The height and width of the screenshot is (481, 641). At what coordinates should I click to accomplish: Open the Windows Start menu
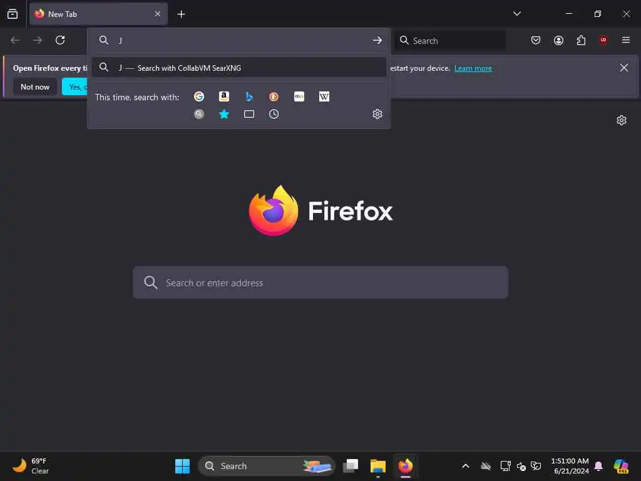coord(182,466)
